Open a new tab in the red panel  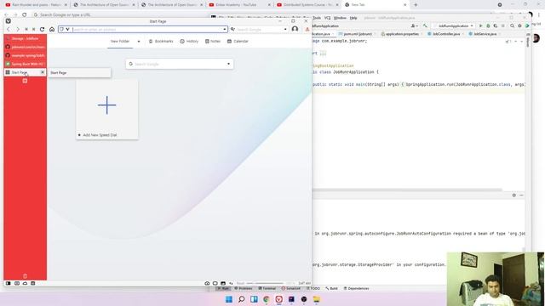25,81
